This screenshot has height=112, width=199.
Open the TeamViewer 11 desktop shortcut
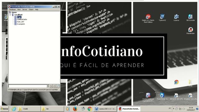tap(162, 96)
